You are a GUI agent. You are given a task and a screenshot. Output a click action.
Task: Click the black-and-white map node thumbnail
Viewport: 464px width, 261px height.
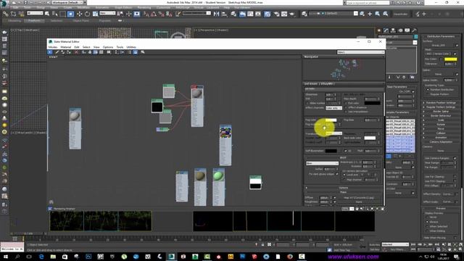(255, 183)
